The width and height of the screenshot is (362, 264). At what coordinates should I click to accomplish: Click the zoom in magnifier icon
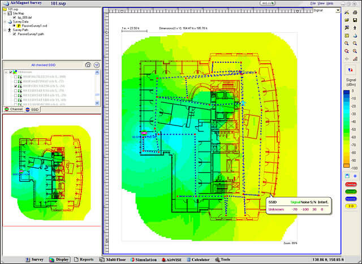346,43
